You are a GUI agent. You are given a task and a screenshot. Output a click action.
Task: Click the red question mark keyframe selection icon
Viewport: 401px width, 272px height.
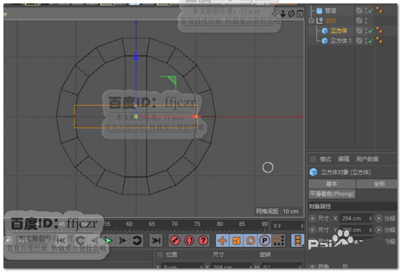coord(203,240)
